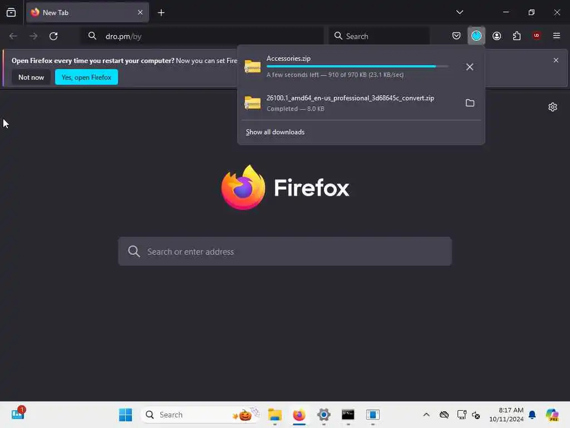Reload the current page
570x428 pixels.
[x=53, y=36]
